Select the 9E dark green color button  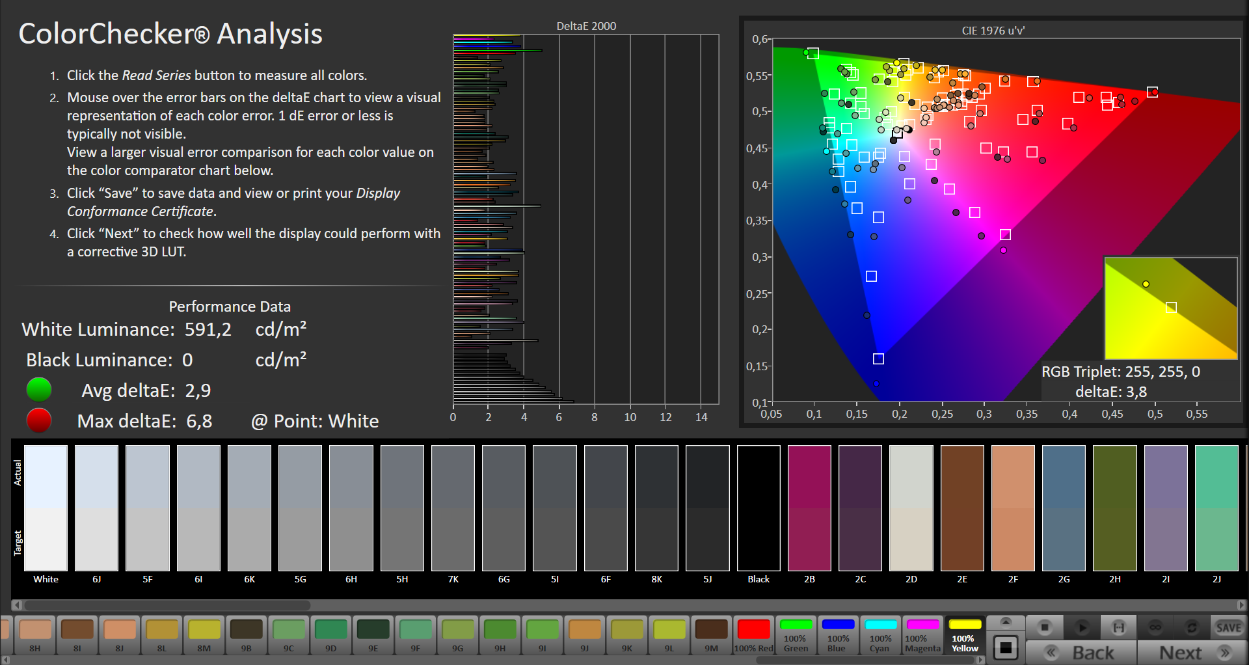click(x=373, y=635)
